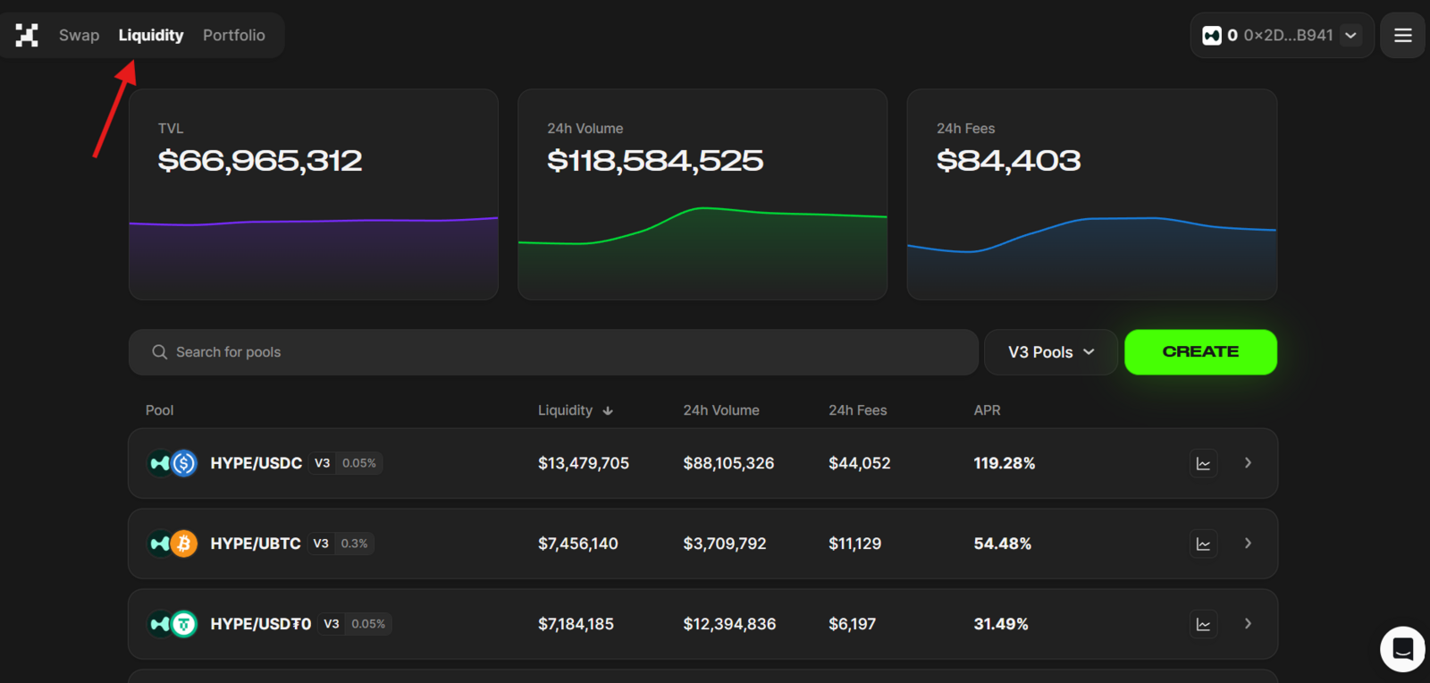Screen dimensions: 1430x683
Task: Click the $66,965,312 TVL figure
Action: click(260, 161)
